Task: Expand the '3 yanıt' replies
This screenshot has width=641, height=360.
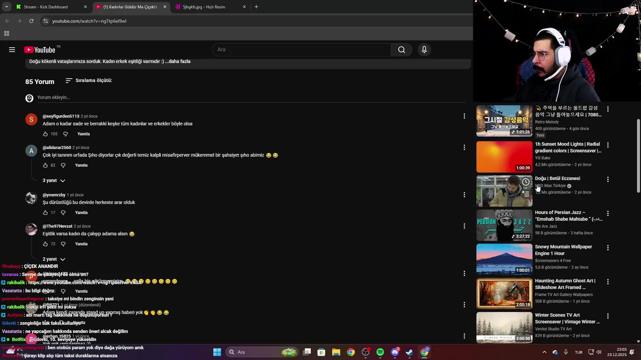Action: pyautogui.click(x=54, y=180)
